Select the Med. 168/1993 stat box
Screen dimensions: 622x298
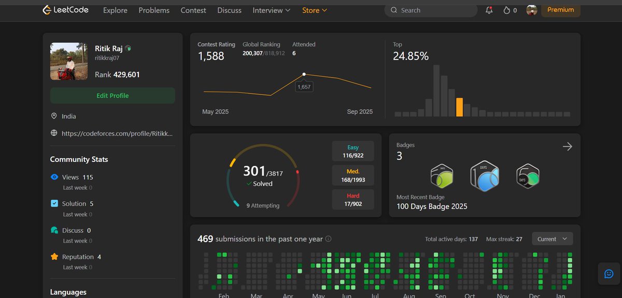point(353,175)
